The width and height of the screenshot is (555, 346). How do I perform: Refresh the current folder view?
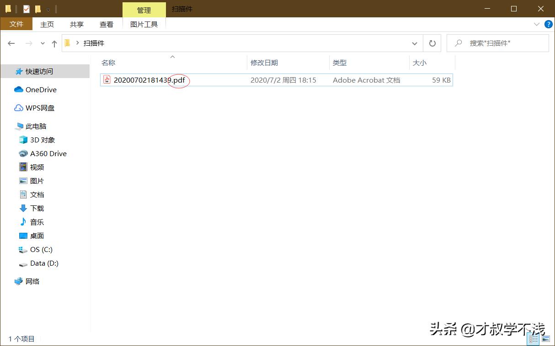[x=432, y=43]
